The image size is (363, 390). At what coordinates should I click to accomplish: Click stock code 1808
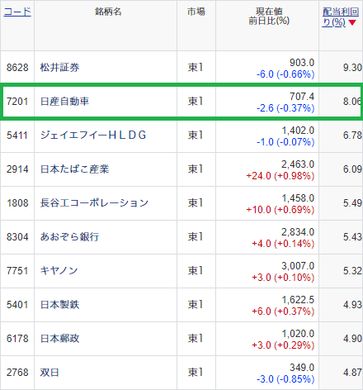17,203
